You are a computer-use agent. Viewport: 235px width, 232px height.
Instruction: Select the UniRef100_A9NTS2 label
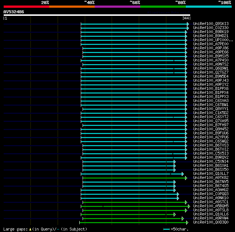pyautogui.click(x=211, y=64)
